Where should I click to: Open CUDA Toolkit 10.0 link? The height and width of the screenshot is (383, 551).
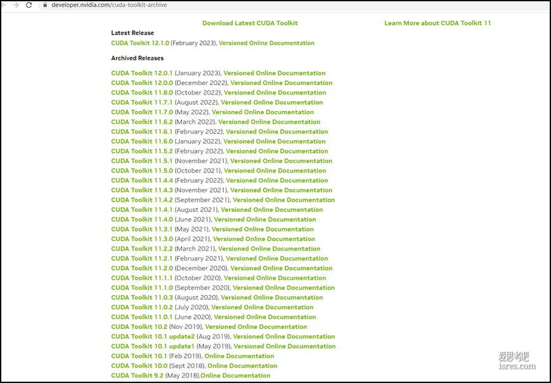139,366
